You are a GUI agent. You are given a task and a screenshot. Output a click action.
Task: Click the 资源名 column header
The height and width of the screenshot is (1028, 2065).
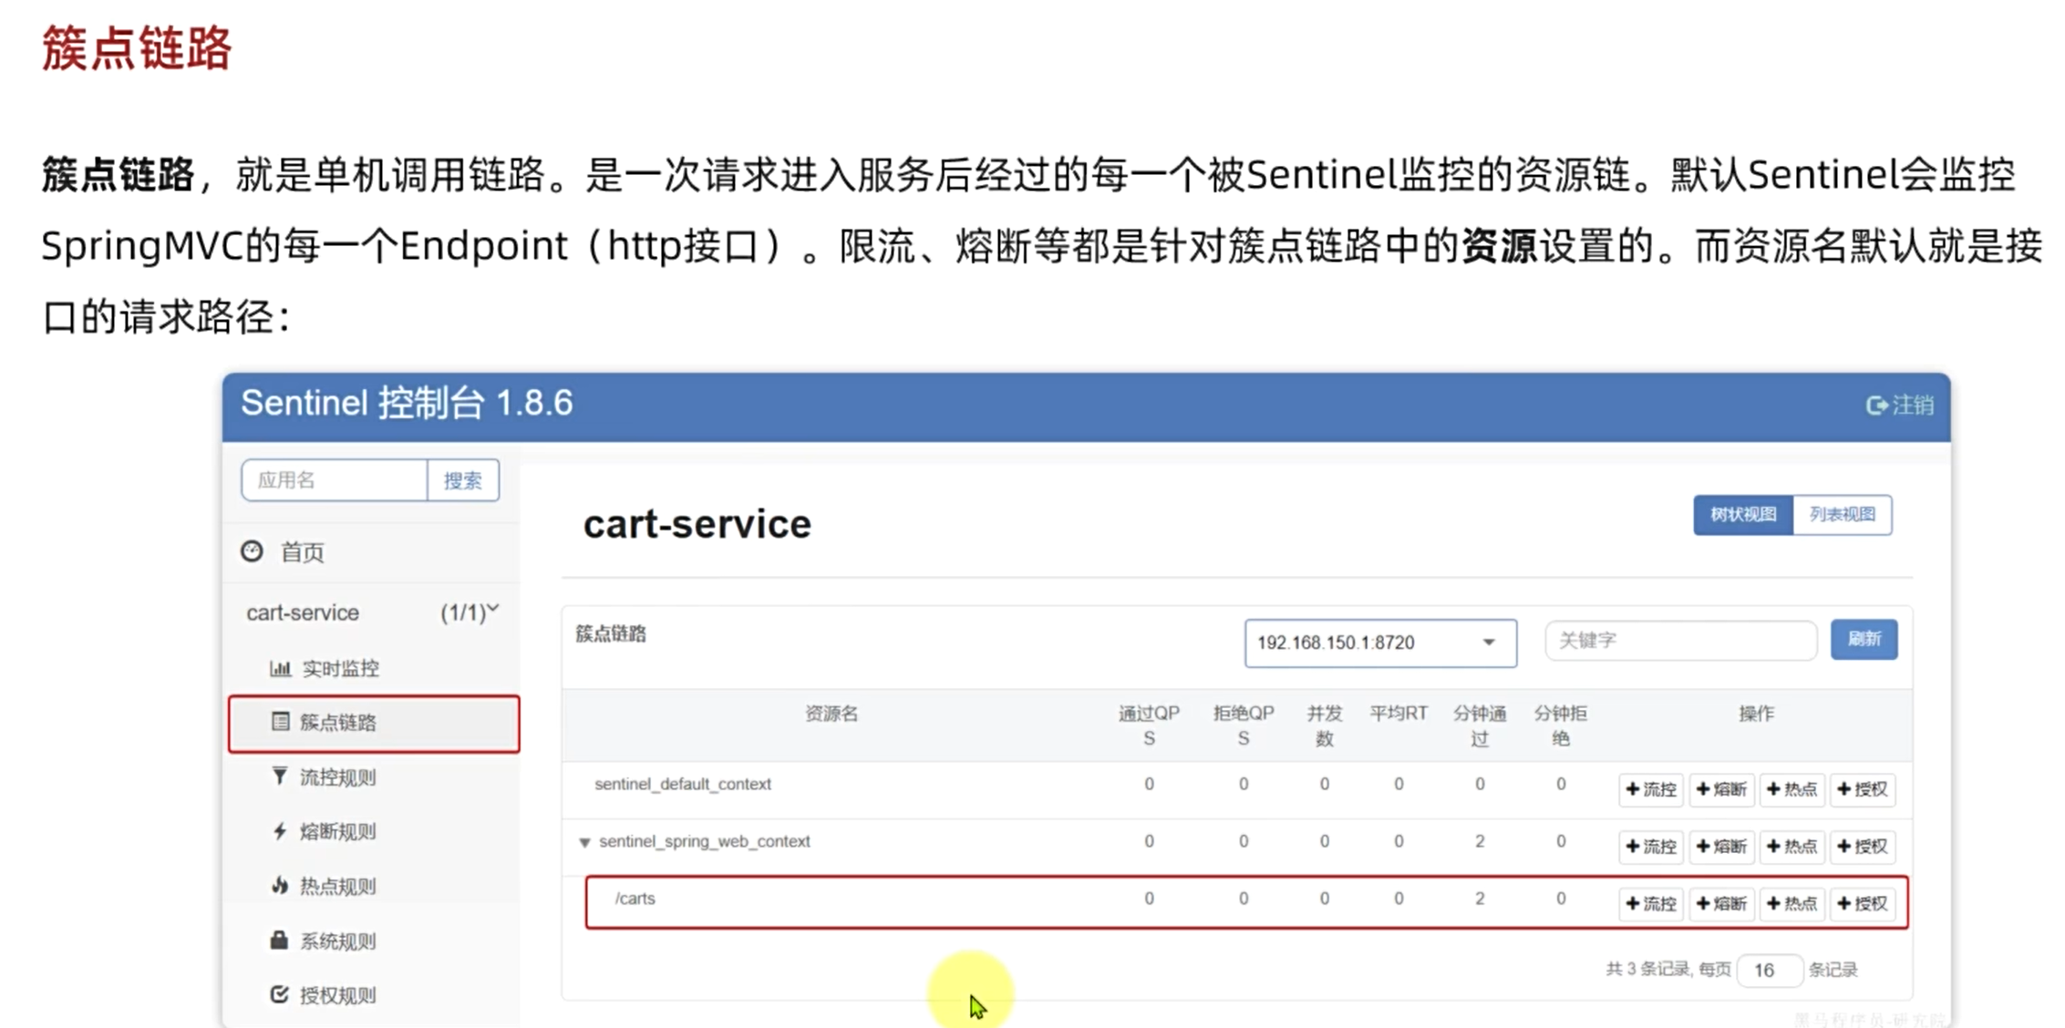click(x=831, y=714)
